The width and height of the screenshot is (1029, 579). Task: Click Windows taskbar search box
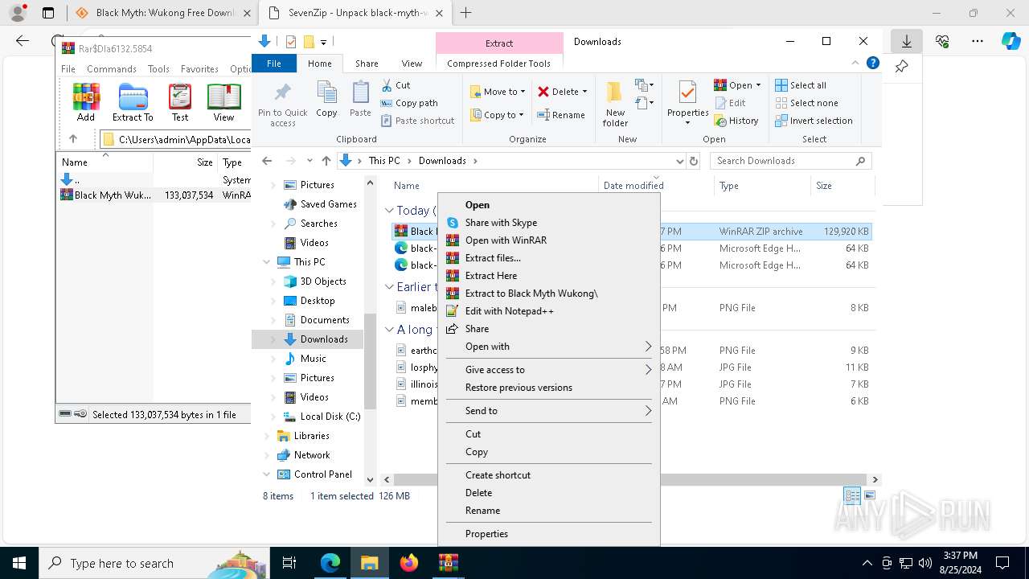[x=154, y=563]
